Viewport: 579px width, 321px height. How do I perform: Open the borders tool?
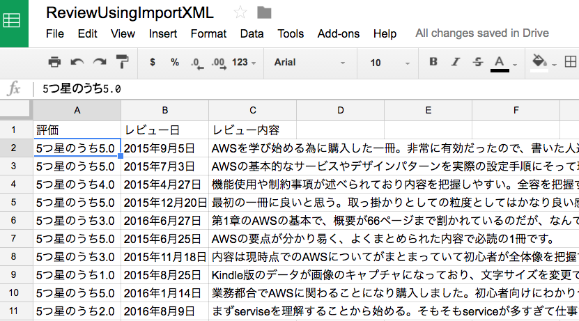(x=571, y=61)
